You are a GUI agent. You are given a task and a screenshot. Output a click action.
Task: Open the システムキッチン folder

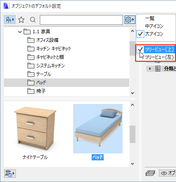coord(46,66)
